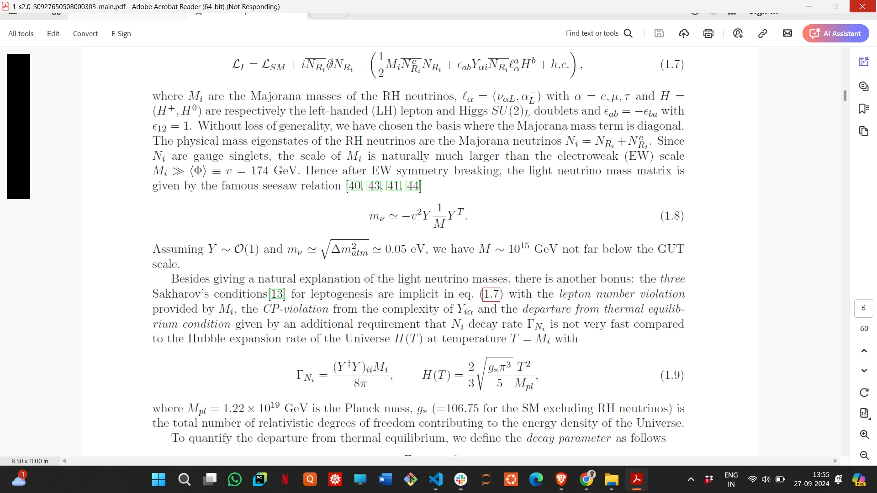Click the current page number field
The width and height of the screenshot is (877, 493).
[863, 308]
